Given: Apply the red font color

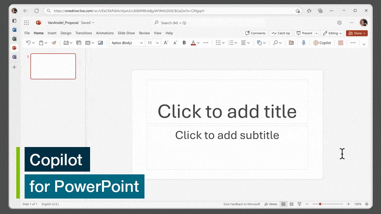Looking at the screenshot, I should point(193,43).
